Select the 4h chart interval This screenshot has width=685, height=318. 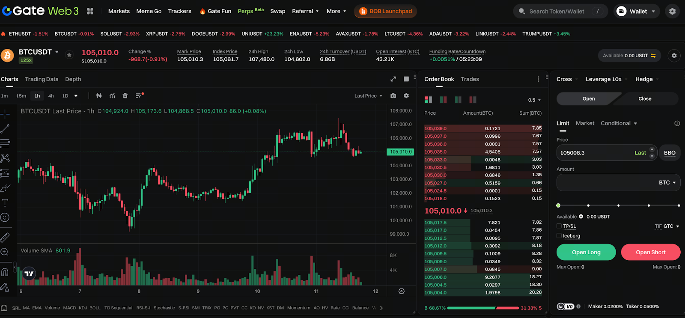point(51,96)
